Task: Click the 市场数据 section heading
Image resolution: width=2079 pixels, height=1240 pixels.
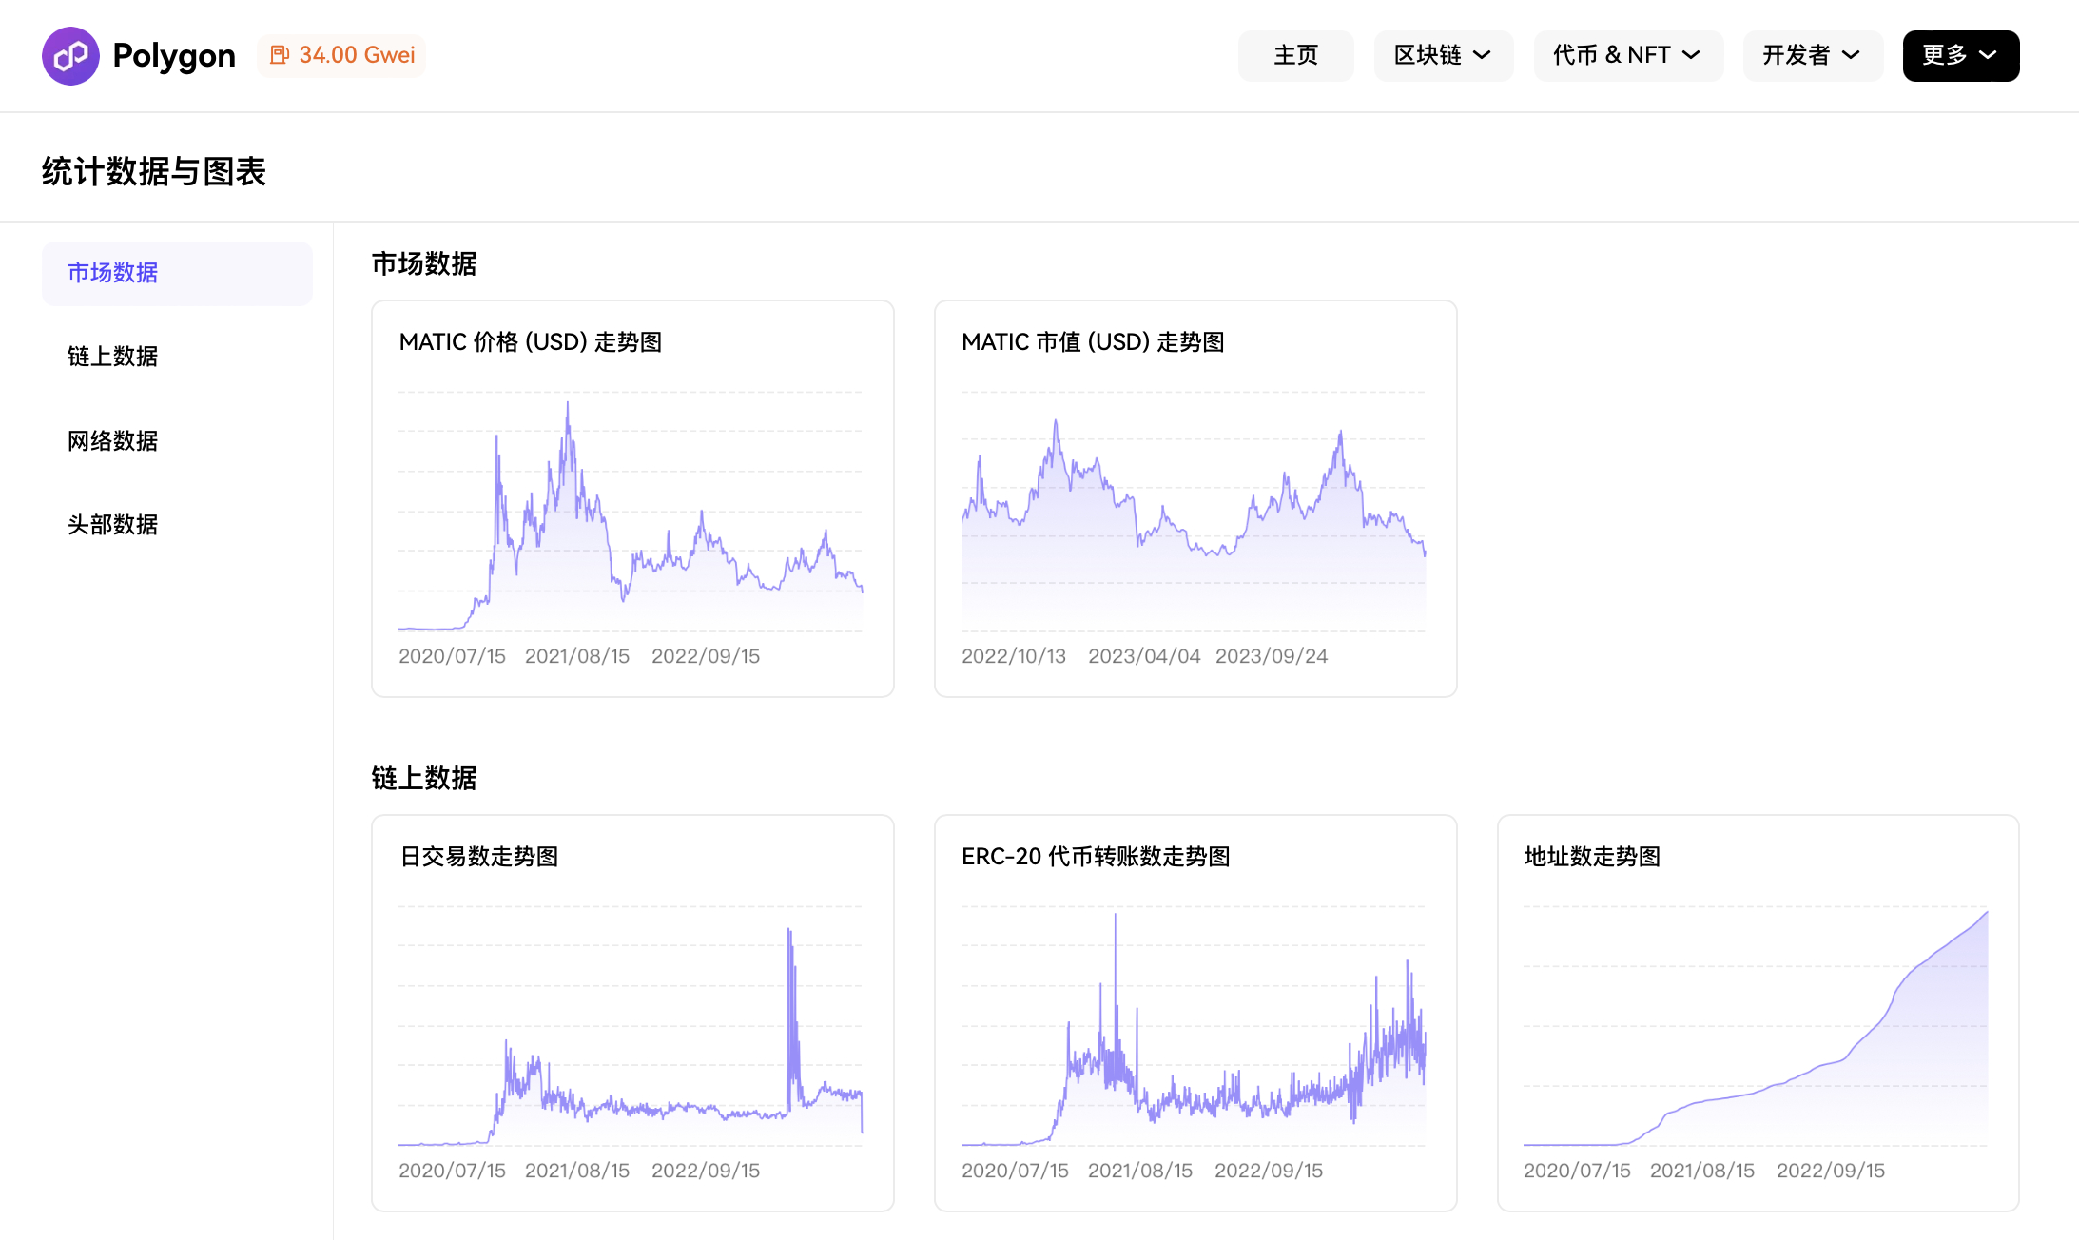Action: point(424,264)
